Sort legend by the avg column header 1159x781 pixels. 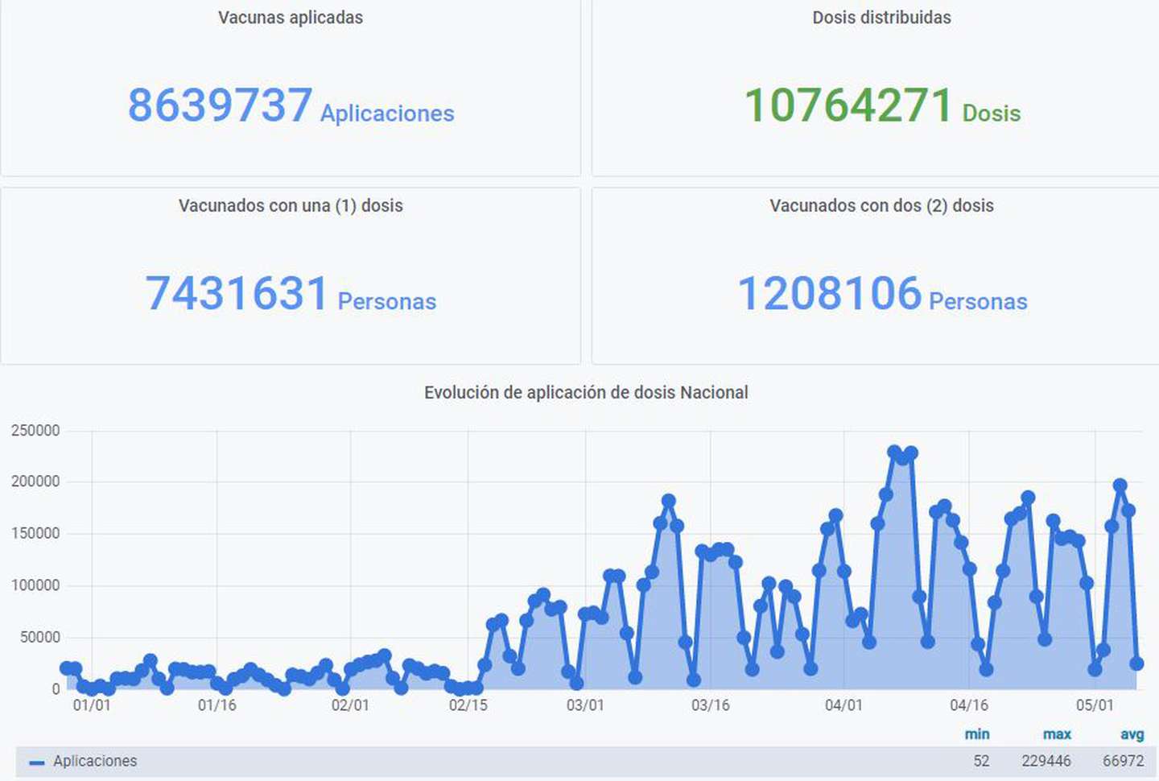[1132, 734]
